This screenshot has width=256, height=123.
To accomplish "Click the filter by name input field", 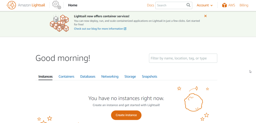I will point(183,58).
